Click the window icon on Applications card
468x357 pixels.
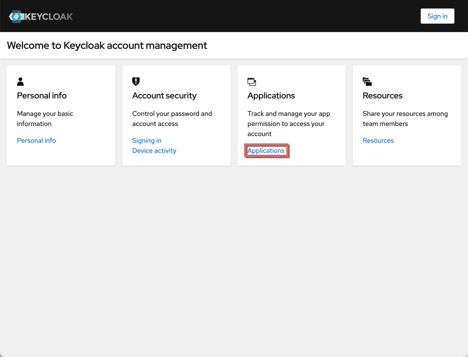252,82
